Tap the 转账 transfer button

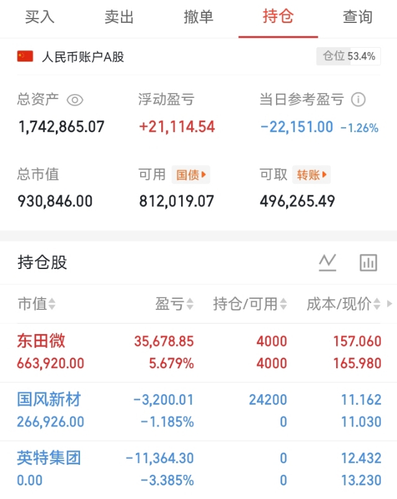click(311, 175)
